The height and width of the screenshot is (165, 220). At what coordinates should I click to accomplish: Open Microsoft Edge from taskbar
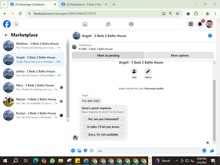click(x=36, y=161)
